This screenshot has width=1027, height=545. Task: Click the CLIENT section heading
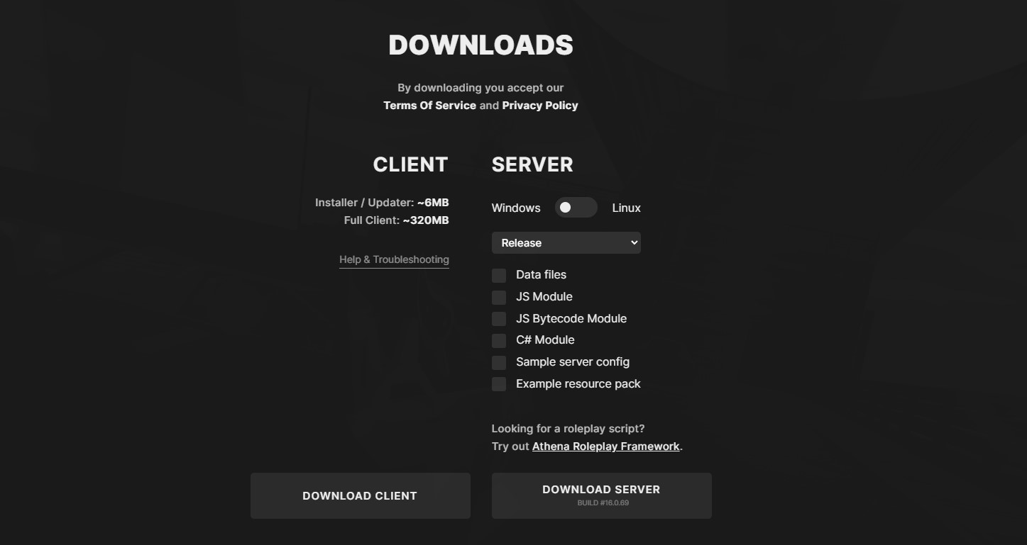(410, 164)
